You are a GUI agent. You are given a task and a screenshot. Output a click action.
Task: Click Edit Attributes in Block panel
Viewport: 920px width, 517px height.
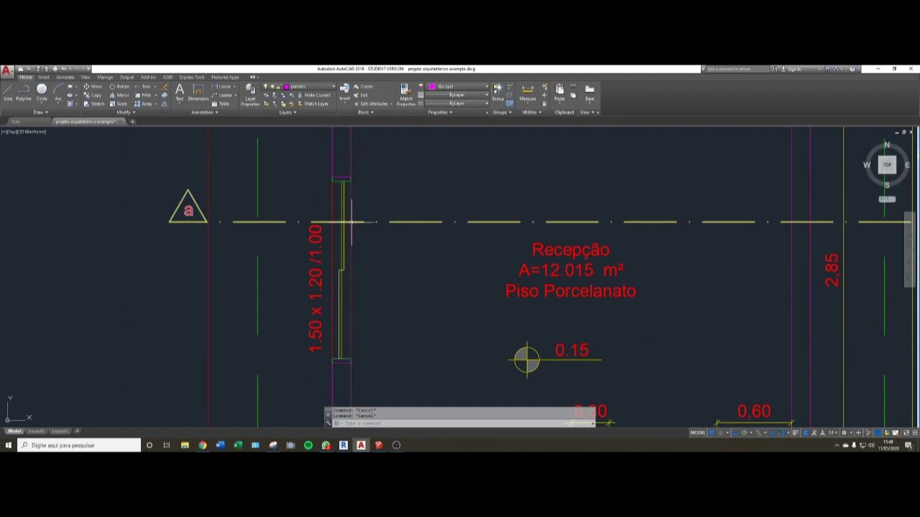tap(373, 103)
